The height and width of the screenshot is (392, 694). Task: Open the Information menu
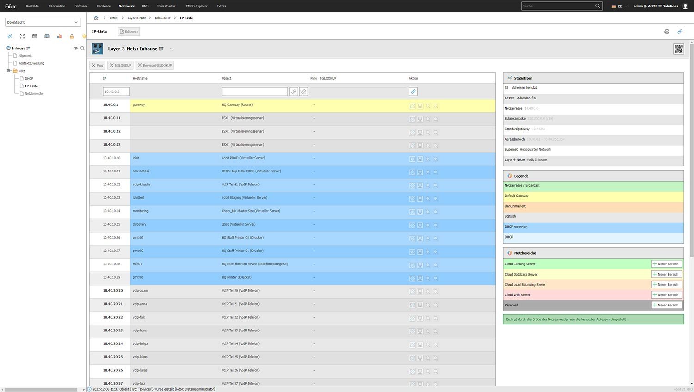[57, 6]
